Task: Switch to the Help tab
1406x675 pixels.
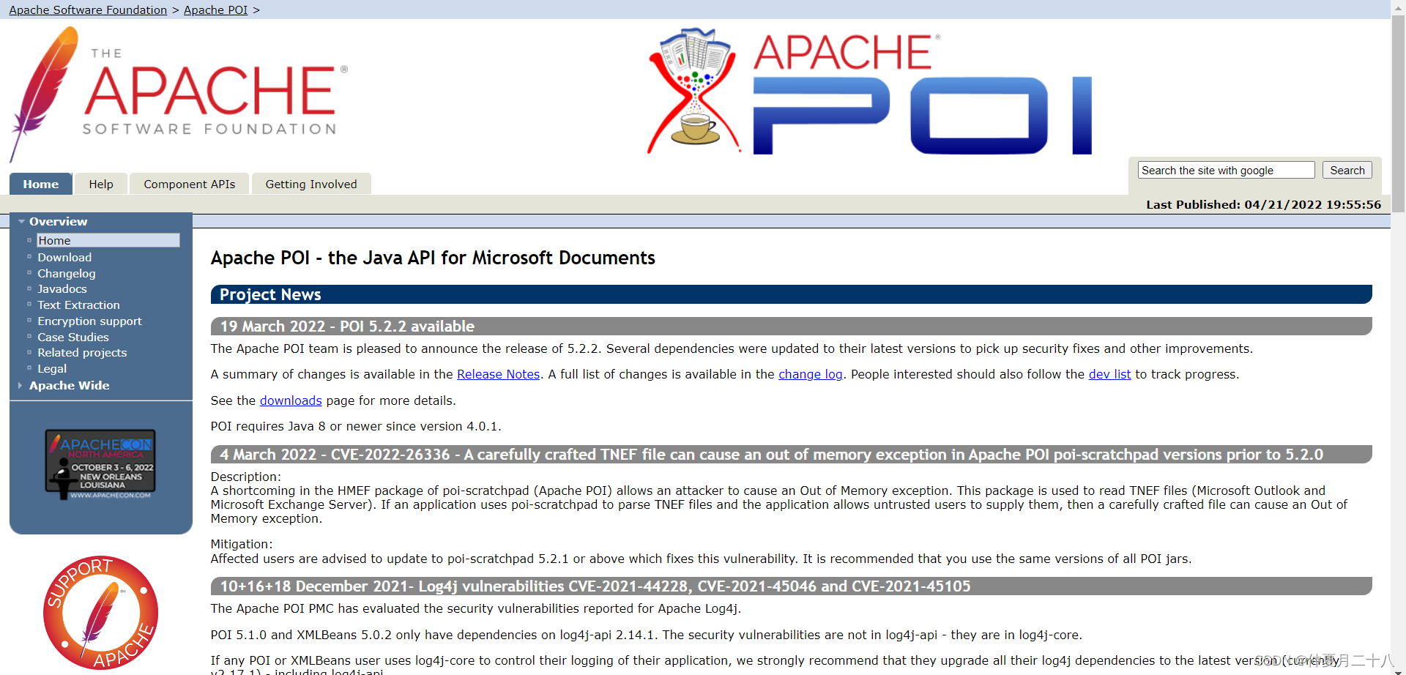Action: coord(101,184)
